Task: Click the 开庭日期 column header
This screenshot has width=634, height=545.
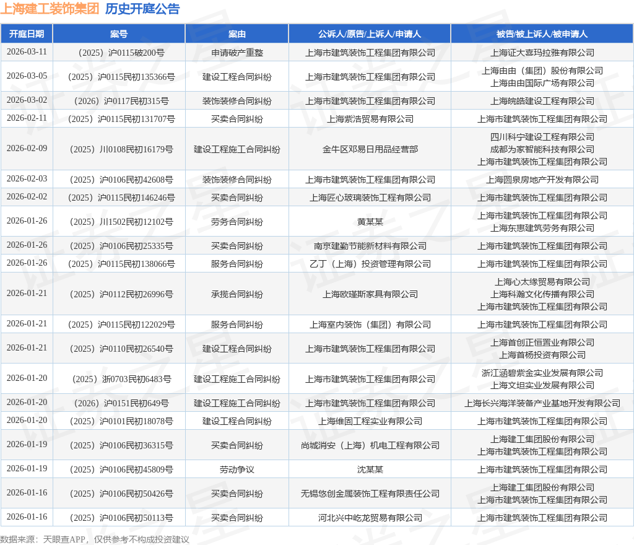Action: [x=27, y=34]
